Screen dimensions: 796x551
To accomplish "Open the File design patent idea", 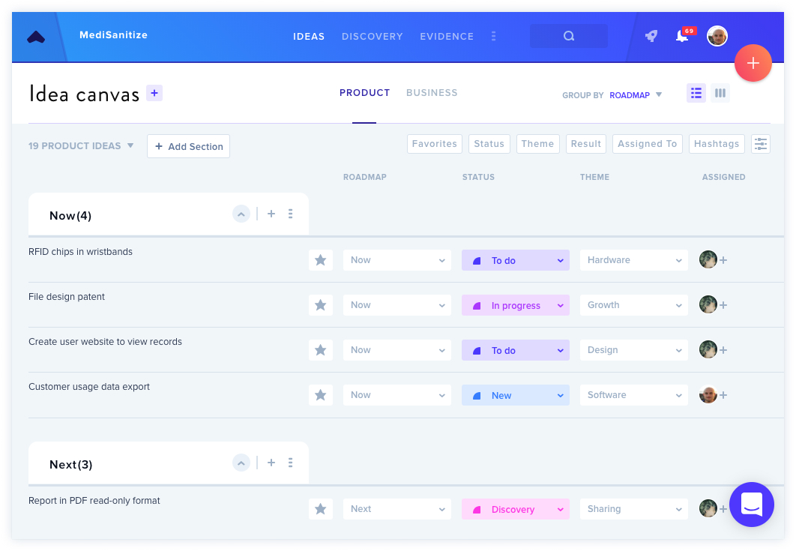I will point(67,297).
